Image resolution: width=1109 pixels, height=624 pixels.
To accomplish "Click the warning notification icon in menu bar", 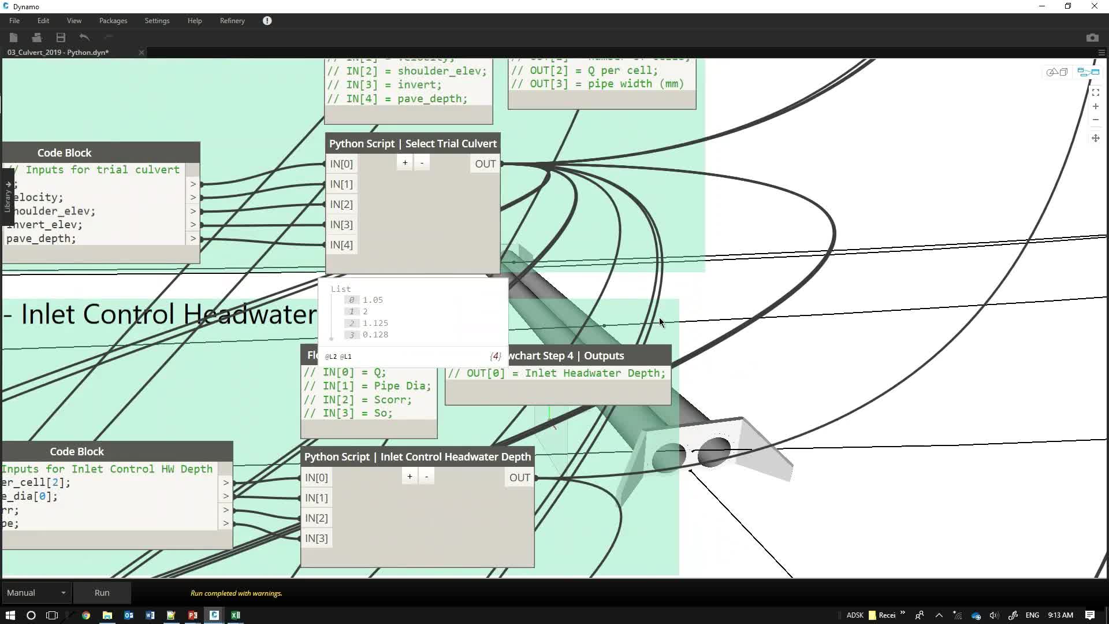I will 267,21.
